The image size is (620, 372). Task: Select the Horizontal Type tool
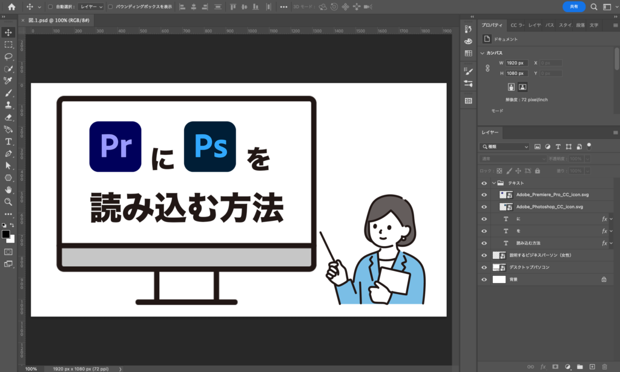click(x=8, y=142)
